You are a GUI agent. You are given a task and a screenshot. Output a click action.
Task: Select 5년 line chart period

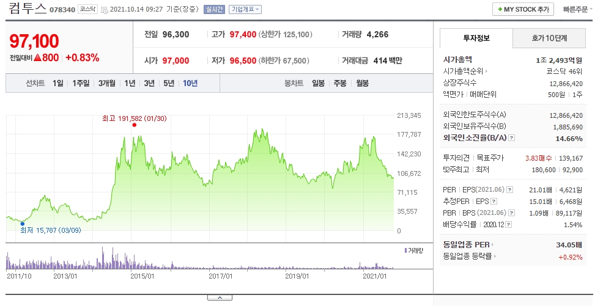coord(169,83)
